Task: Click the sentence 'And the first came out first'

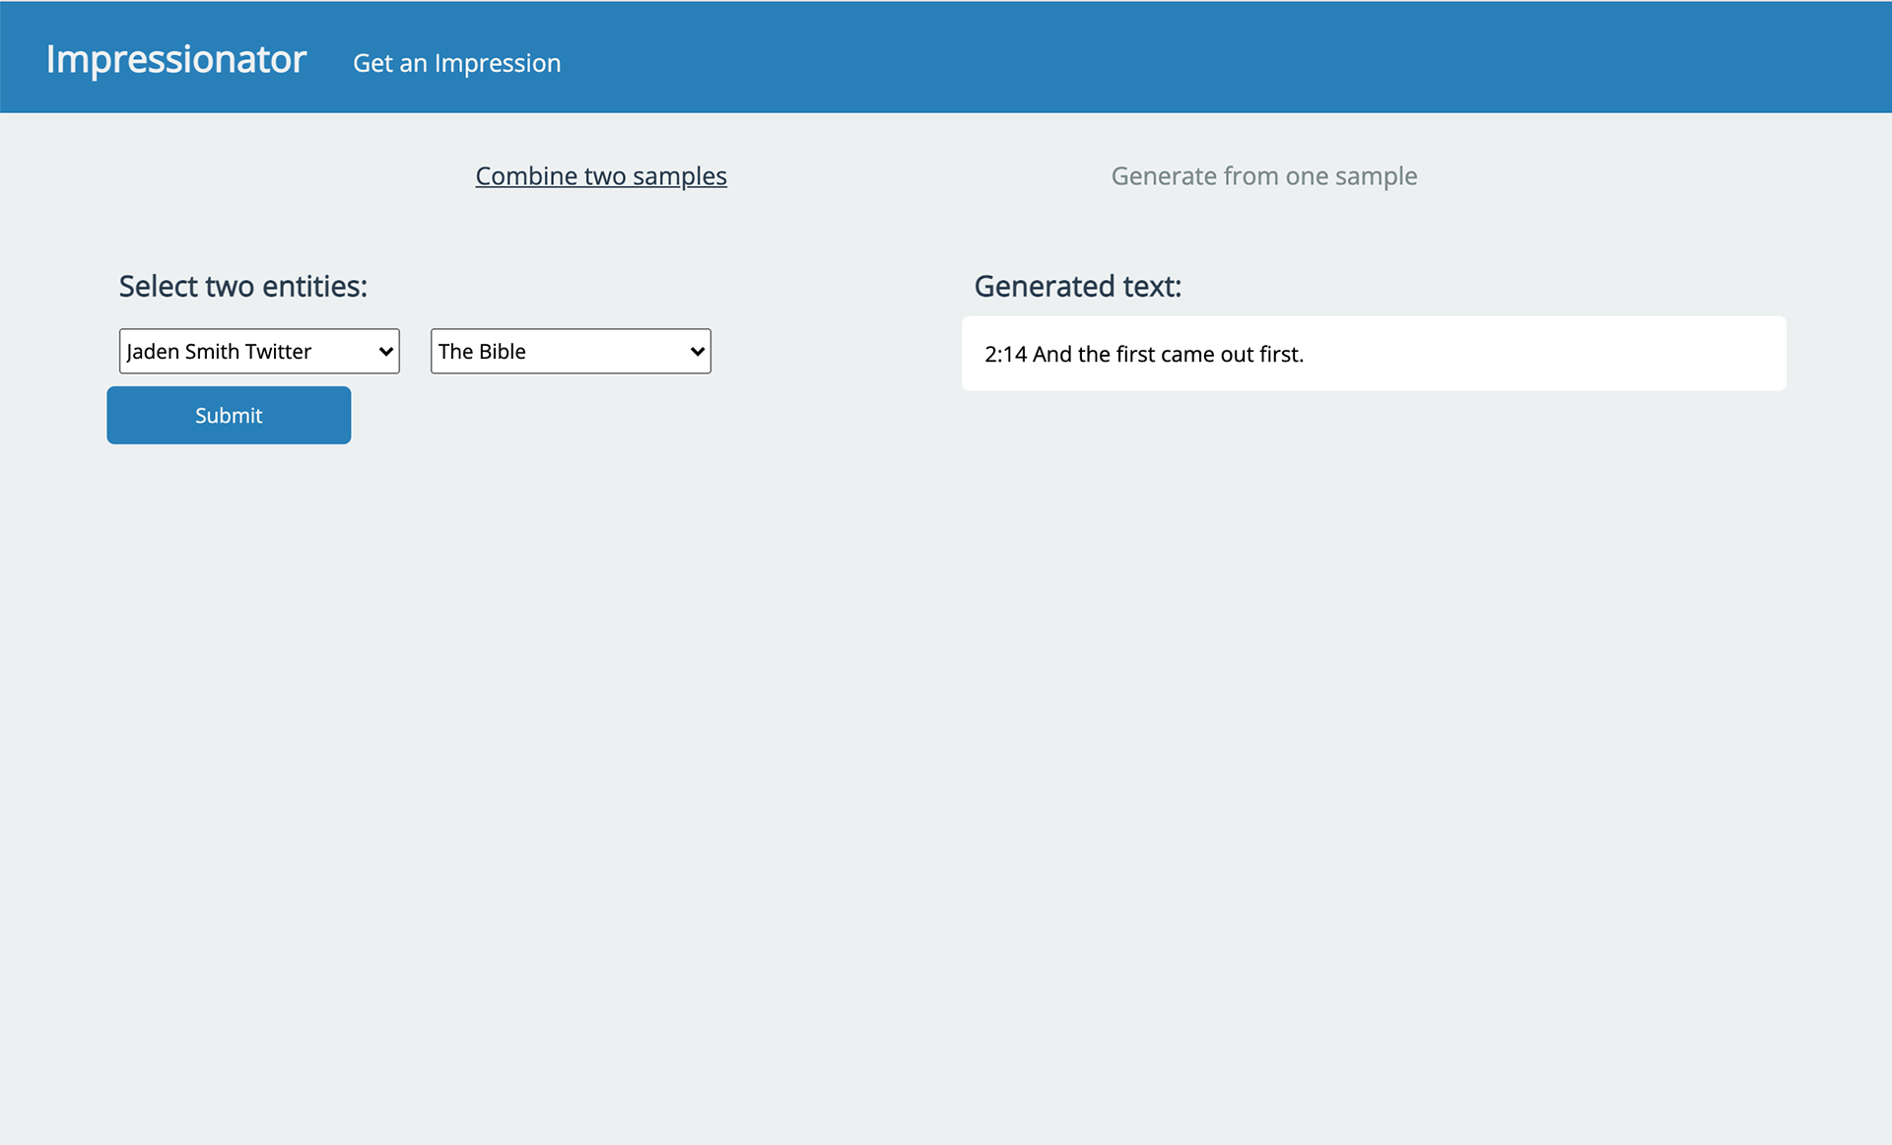Action: point(1168,355)
